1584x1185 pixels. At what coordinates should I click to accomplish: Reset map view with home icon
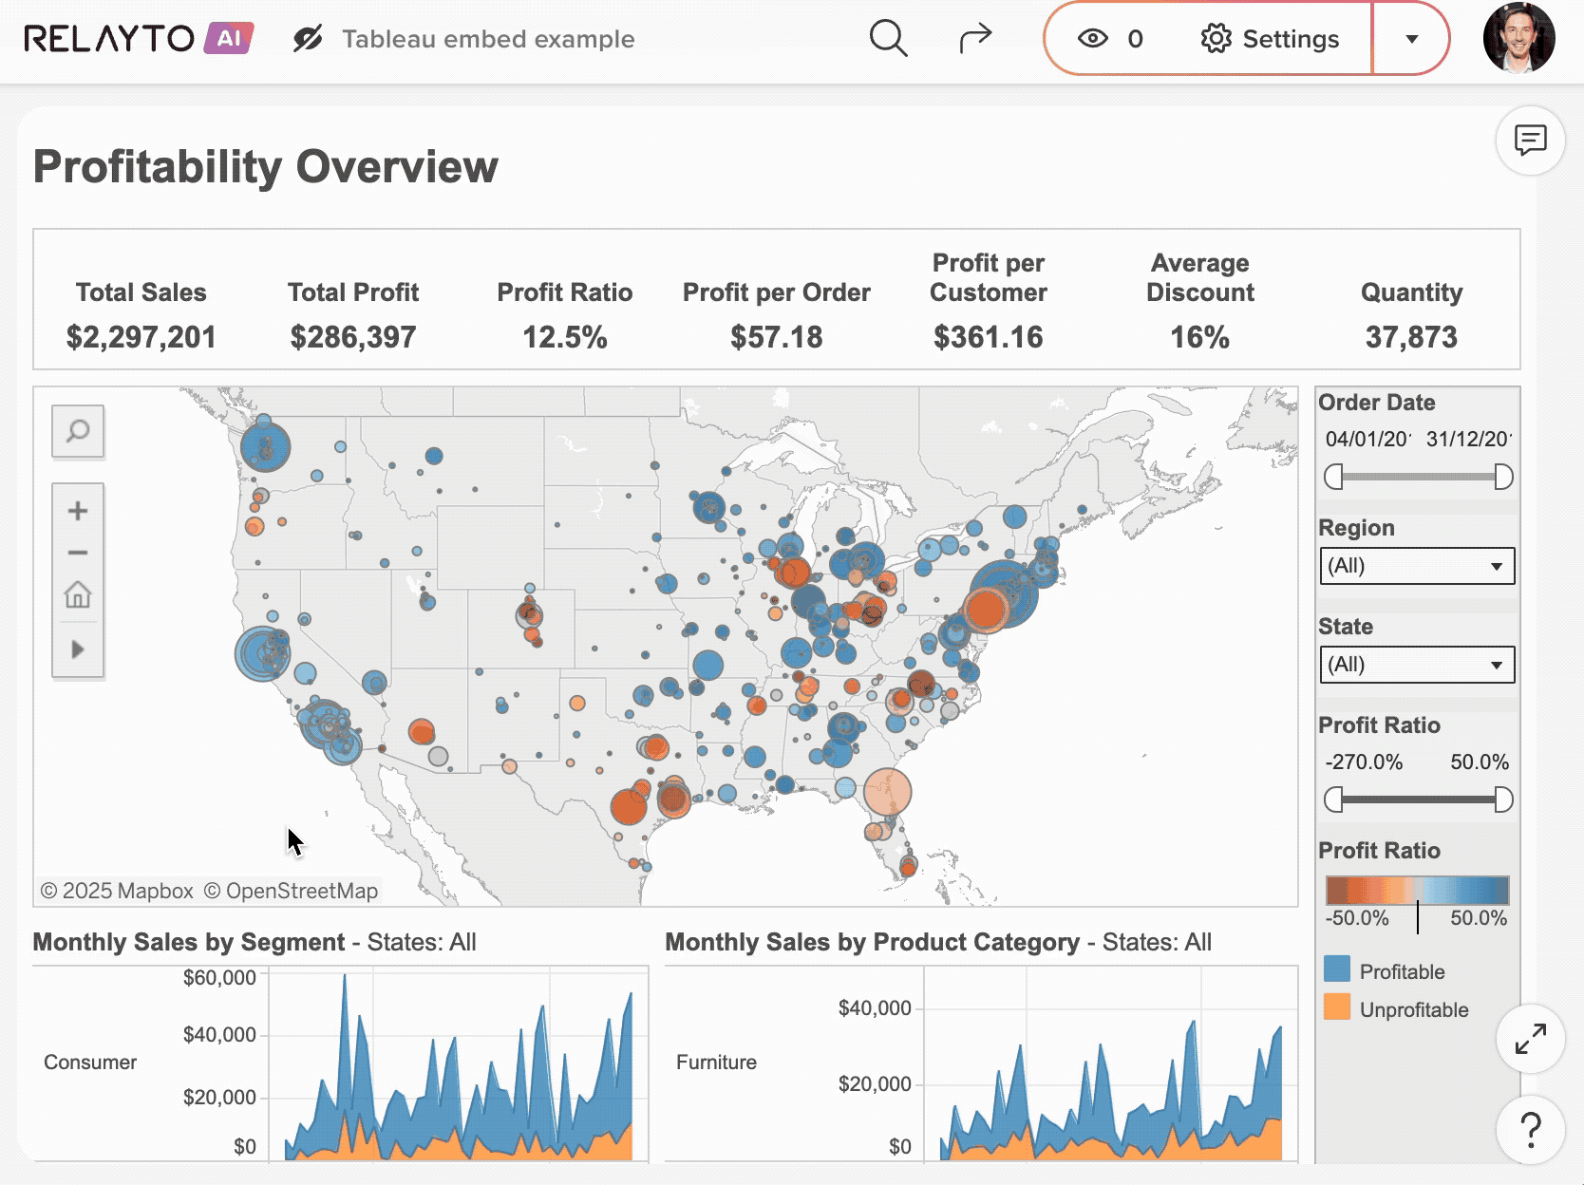click(x=78, y=595)
